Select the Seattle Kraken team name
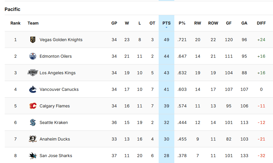Viewport: 273px width, 163px height. (x=53, y=122)
